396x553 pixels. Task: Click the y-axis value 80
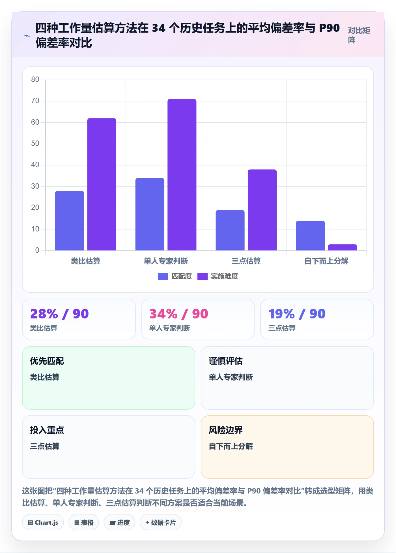35,79
